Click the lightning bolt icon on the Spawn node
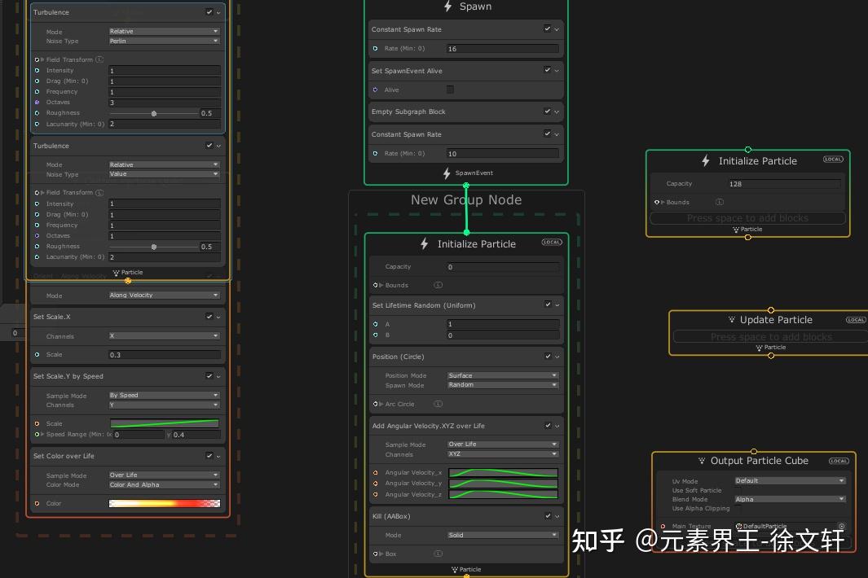The width and height of the screenshot is (868, 578). 447,7
